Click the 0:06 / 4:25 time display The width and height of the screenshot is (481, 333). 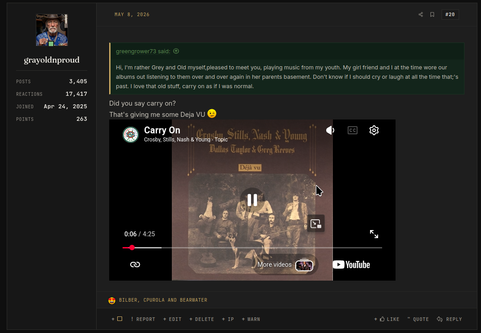(140, 234)
